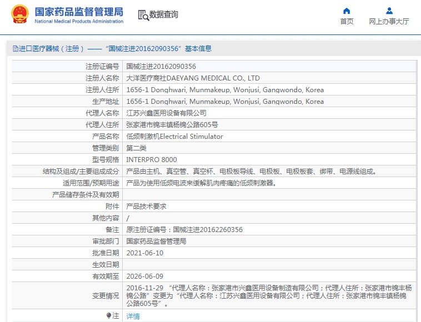
Task: Select 张家港市锦丰镇杨锦公路605号 agent address
Action: [172, 124]
